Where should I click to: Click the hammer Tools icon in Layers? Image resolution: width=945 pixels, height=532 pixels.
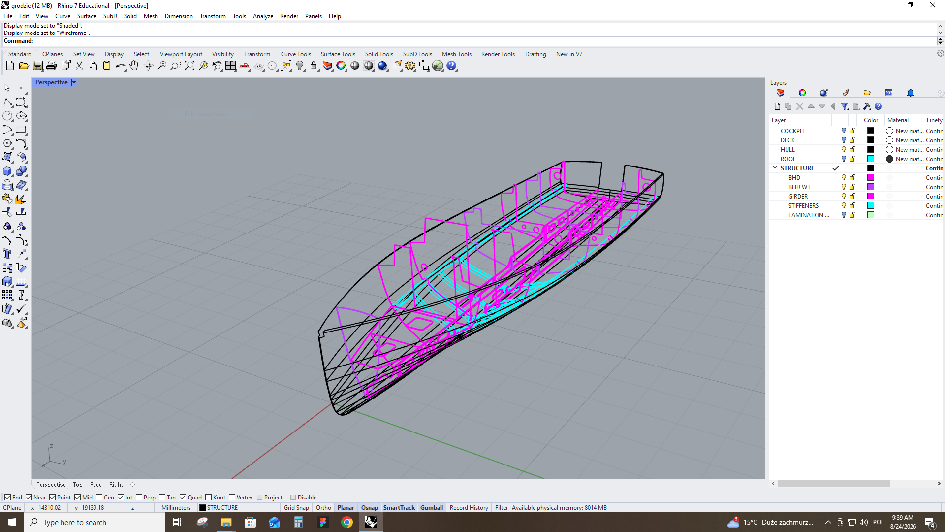pos(867,106)
